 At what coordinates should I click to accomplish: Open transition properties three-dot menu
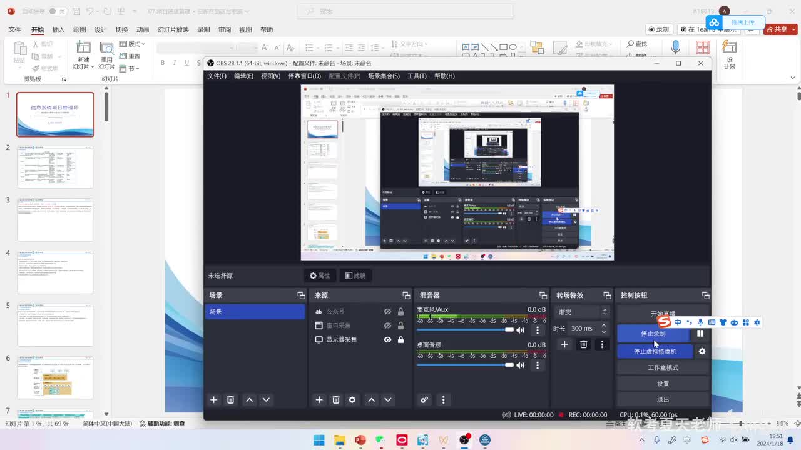click(602, 344)
